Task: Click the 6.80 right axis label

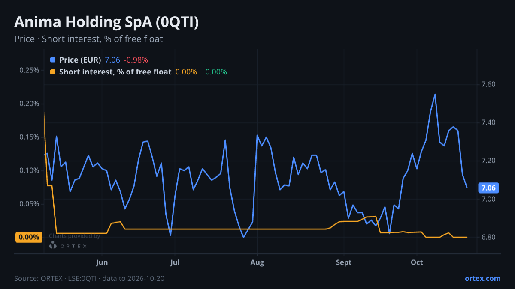Action: point(489,237)
